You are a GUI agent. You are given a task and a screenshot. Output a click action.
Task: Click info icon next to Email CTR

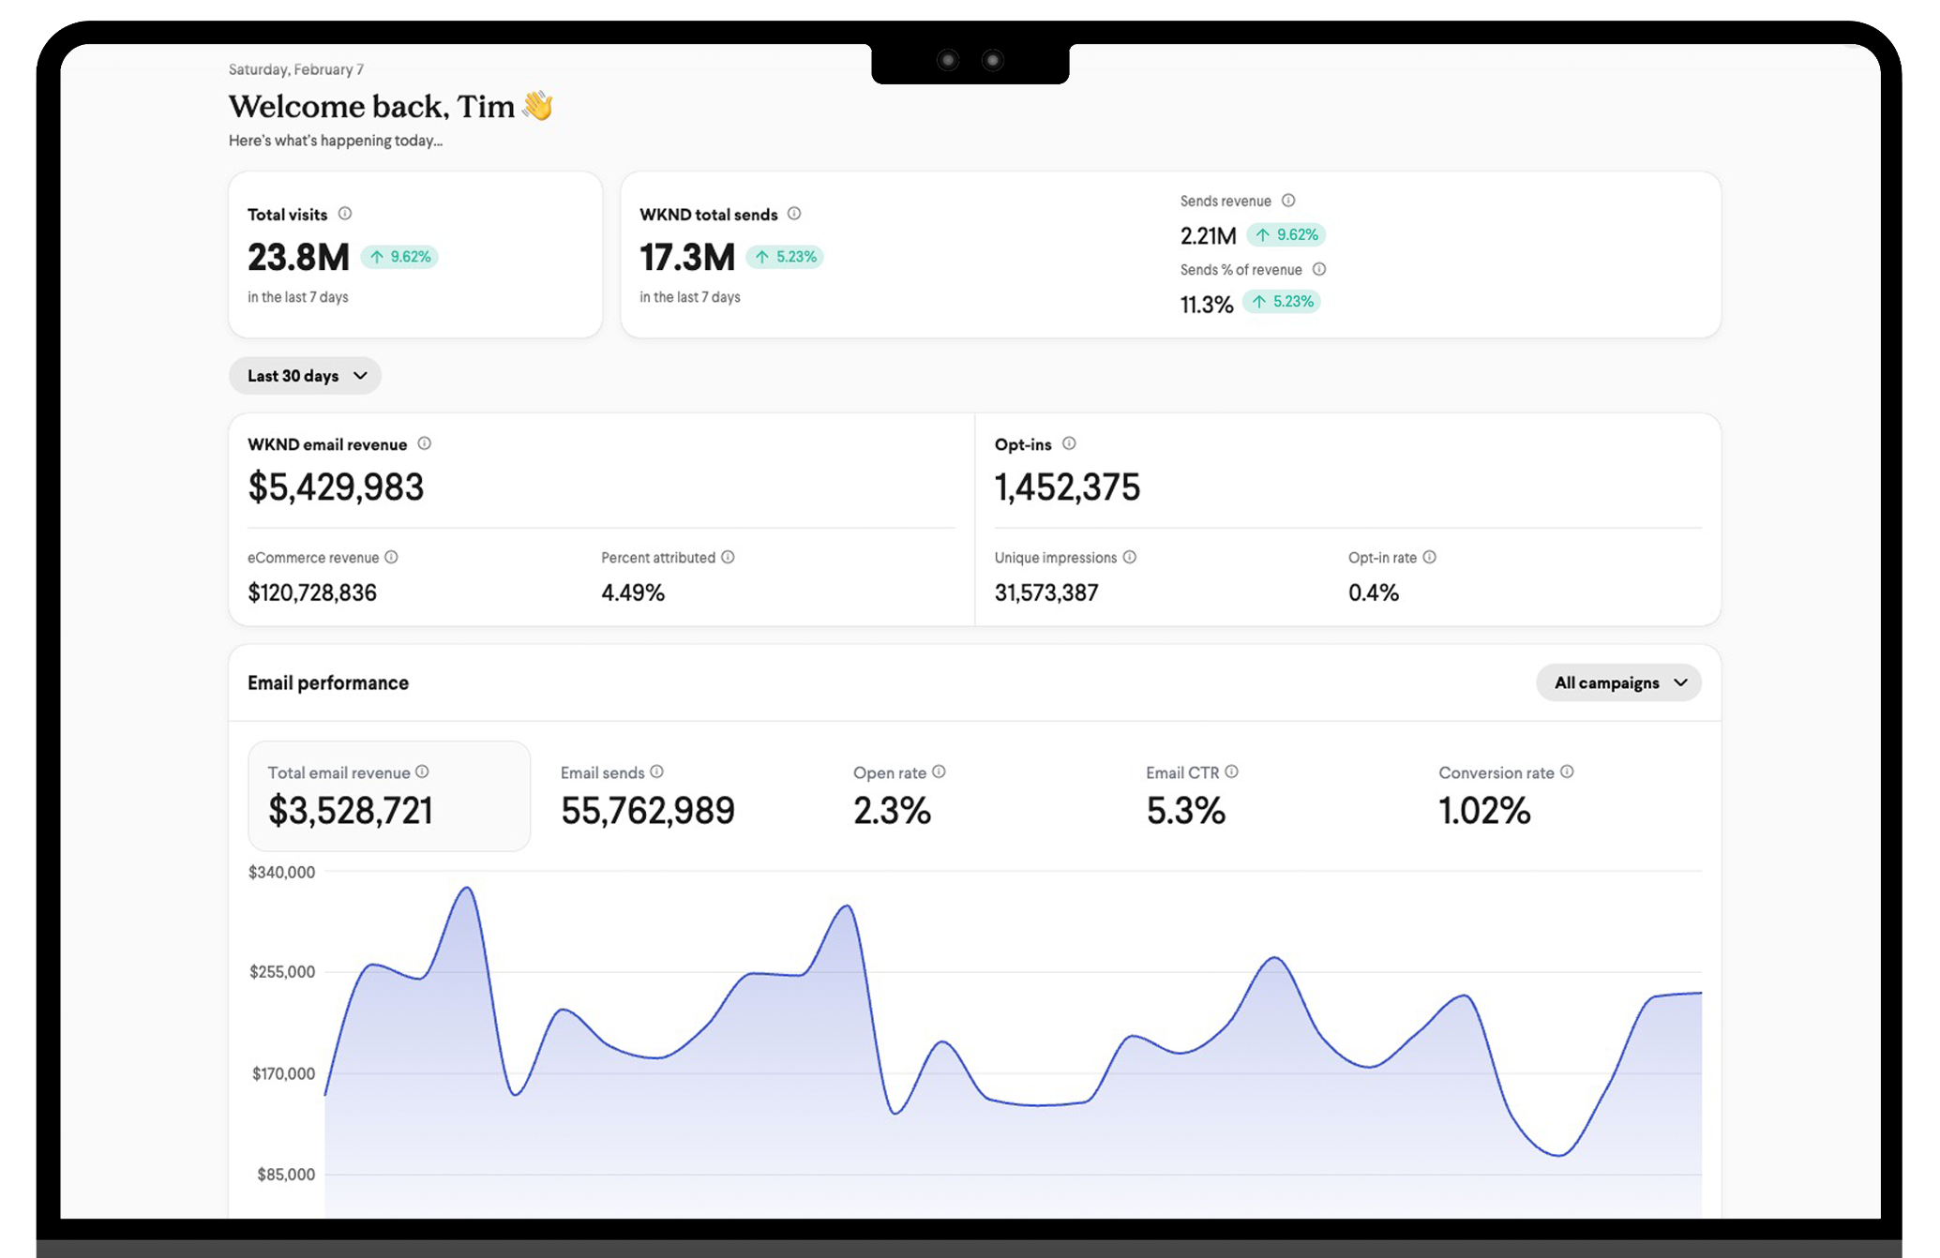(x=1232, y=771)
